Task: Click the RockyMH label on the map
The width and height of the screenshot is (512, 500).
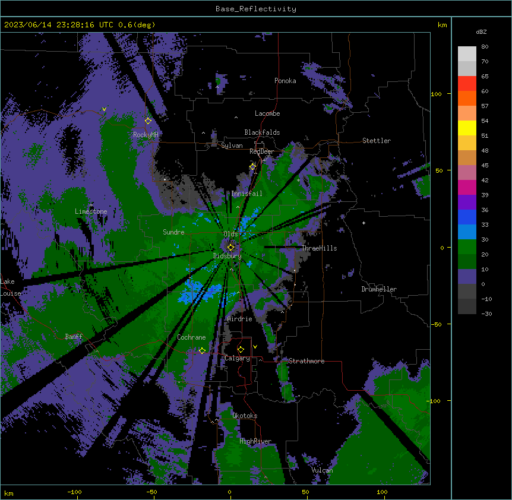Action: [x=146, y=135]
